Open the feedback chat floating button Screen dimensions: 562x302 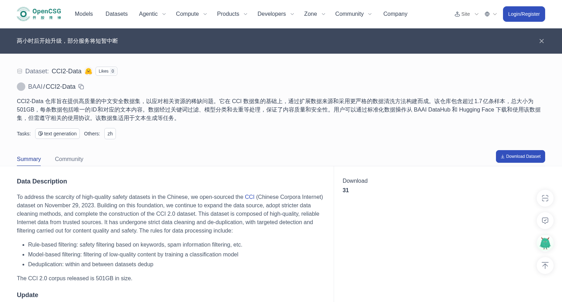coord(545,221)
